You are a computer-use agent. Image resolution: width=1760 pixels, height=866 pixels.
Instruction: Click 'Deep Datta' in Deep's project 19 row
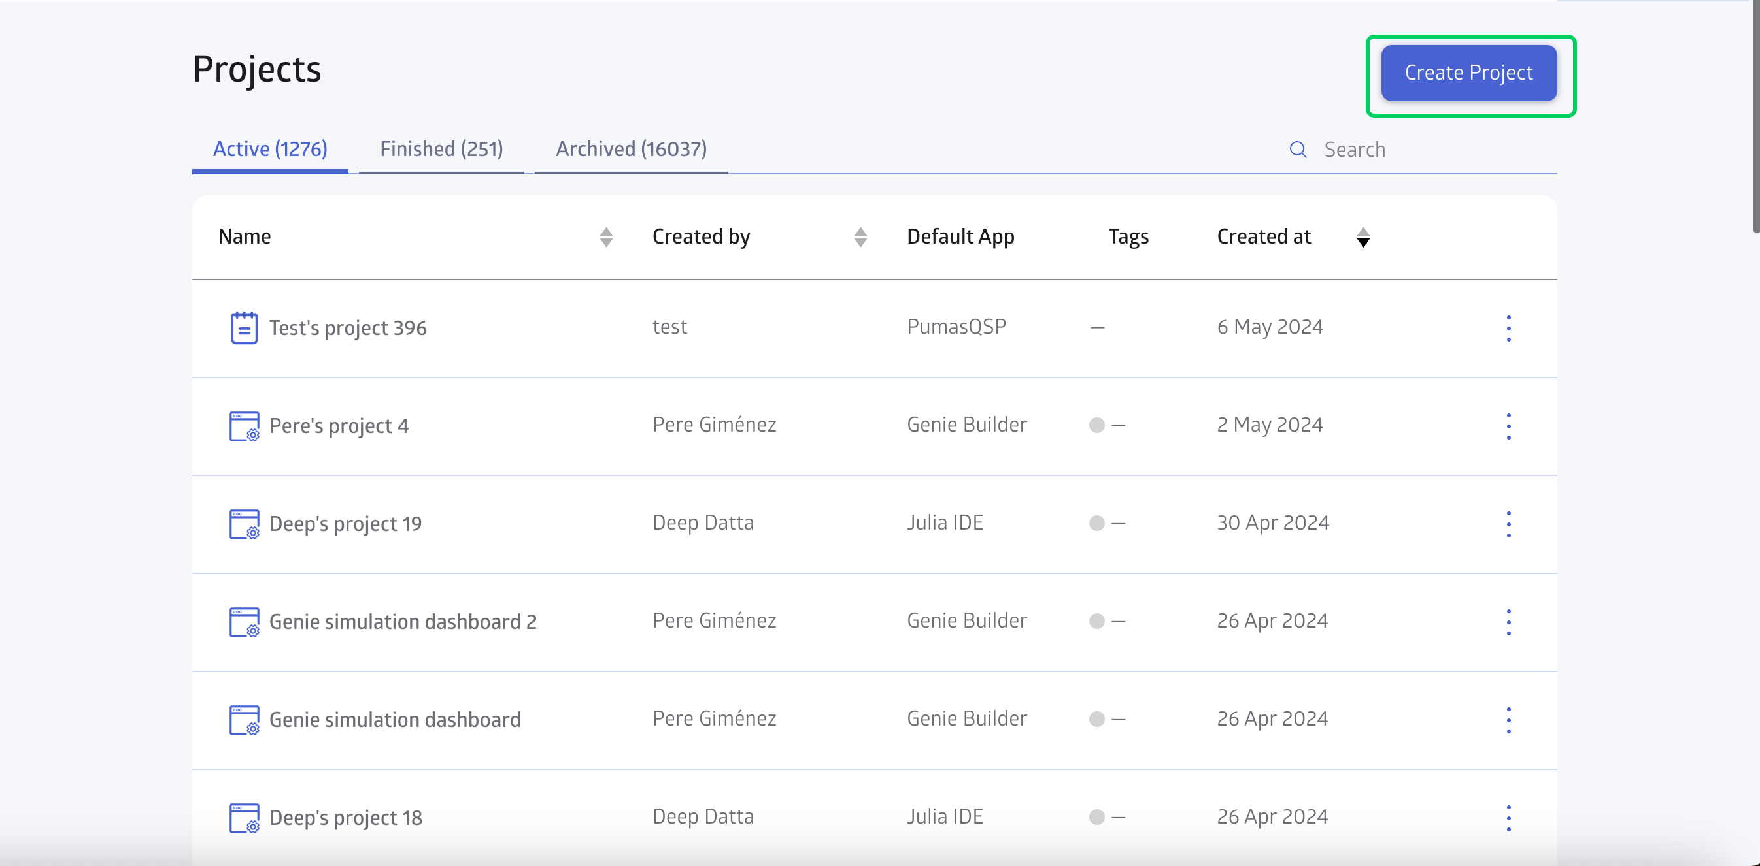(703, 522)
